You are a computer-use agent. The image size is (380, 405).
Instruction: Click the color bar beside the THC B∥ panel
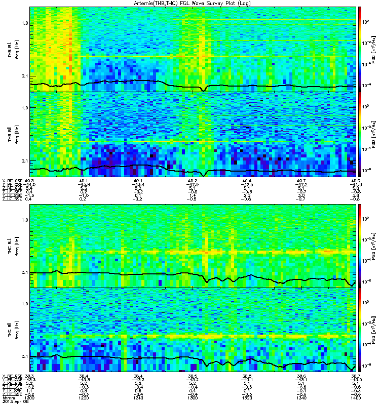(359, 330)
